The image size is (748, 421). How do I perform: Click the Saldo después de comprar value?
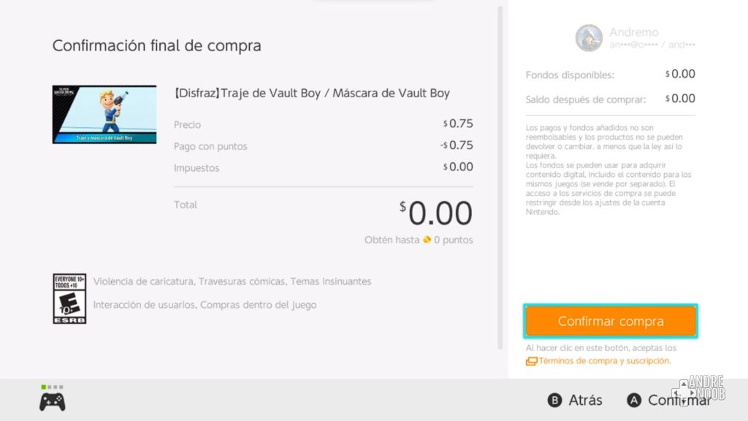pyautogui.click(x=680, y=99)
